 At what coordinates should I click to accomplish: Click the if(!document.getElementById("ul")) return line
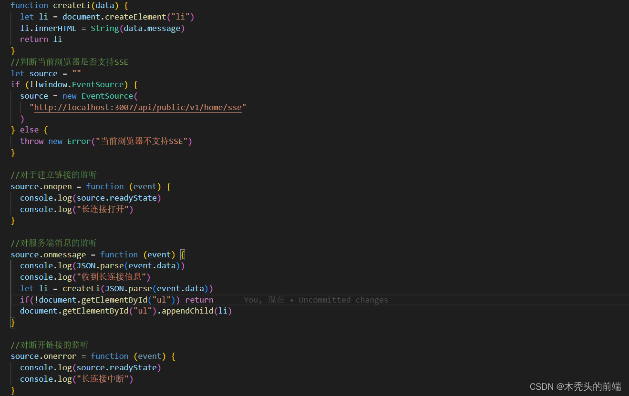tap(116, 300)
